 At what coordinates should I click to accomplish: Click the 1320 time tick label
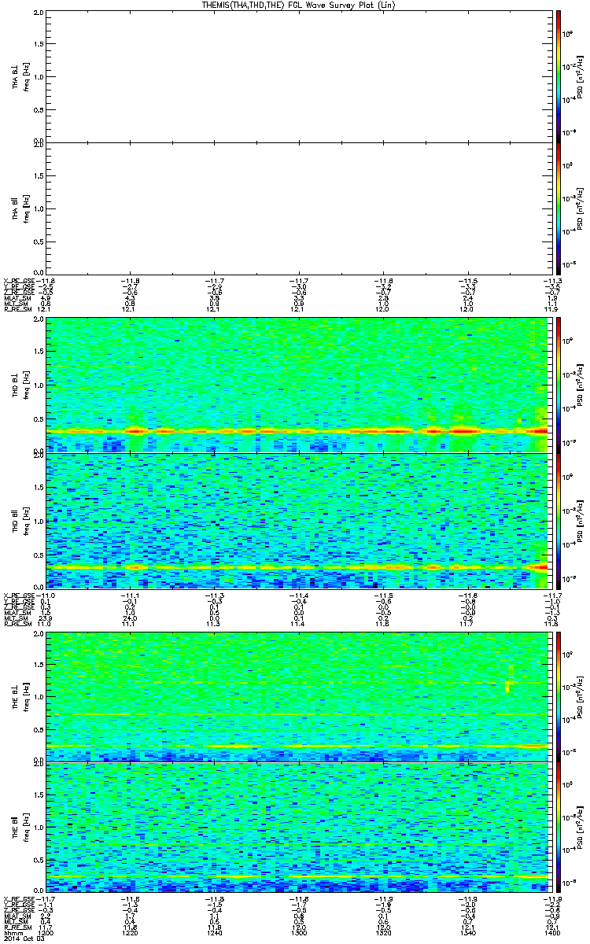click(x=382, y=932)
